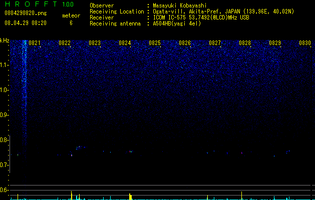Click the 0824 time marker

pos(125,43)
